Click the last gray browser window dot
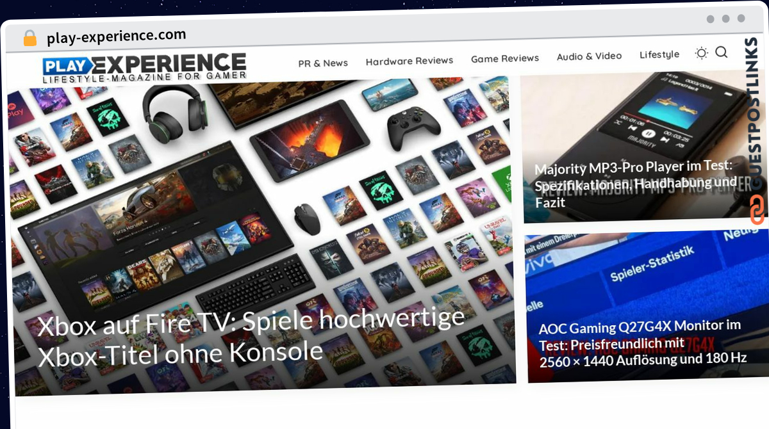 741,19
